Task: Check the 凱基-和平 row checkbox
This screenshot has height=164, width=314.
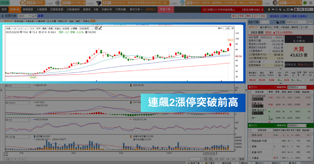Action: click(x=250, y=152)
